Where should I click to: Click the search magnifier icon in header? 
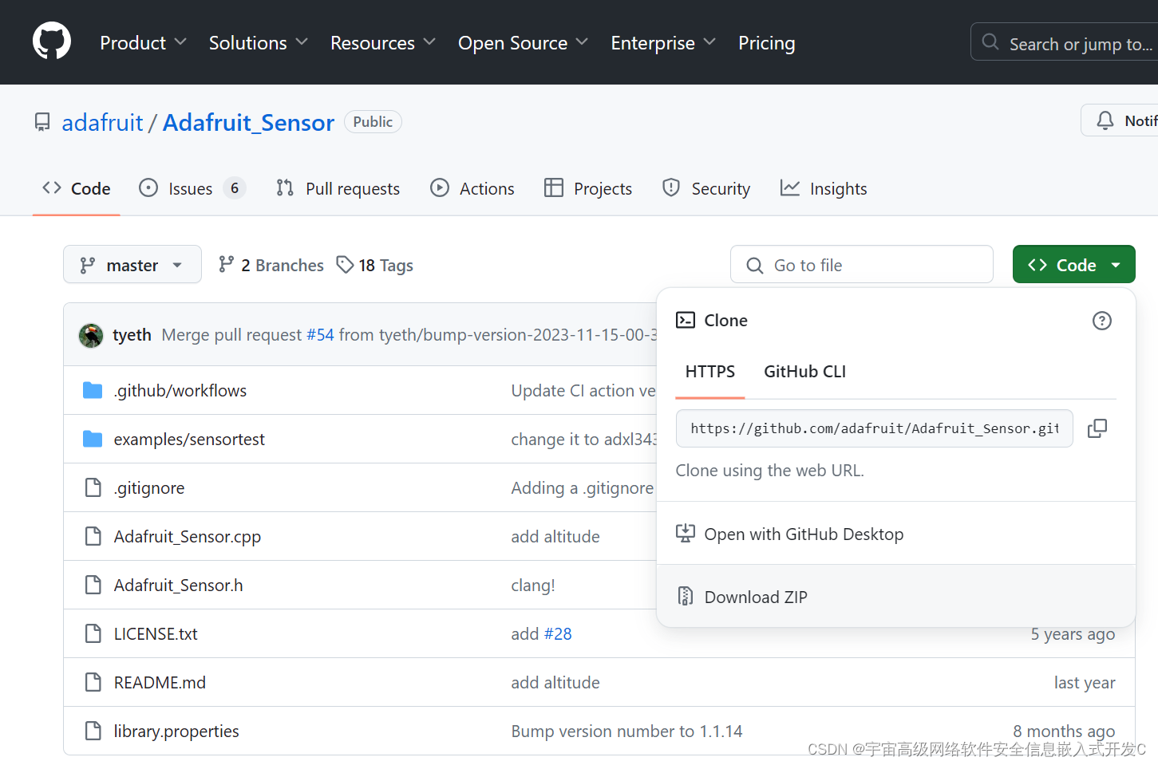(990, 41)
